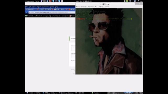Click the Username input field on login page
The image size is (168, 94).
(x=73, y=49)
